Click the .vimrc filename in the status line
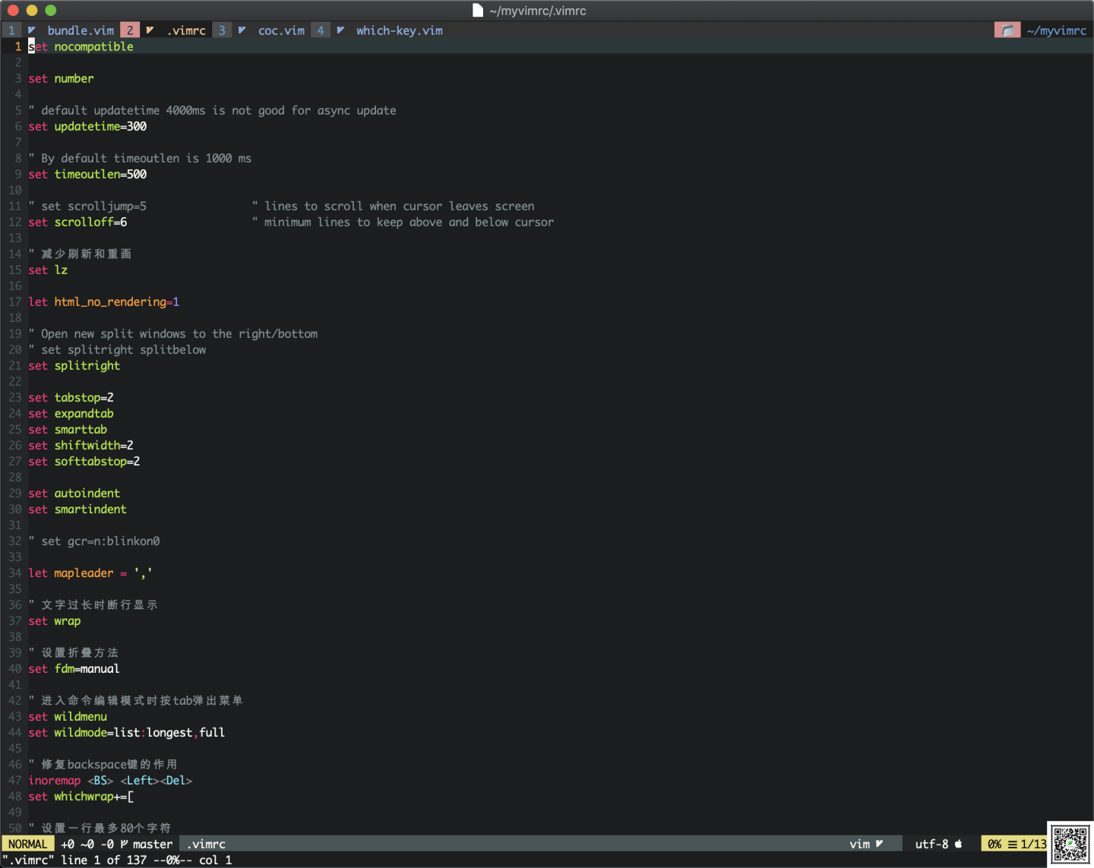 click(206, 844)
